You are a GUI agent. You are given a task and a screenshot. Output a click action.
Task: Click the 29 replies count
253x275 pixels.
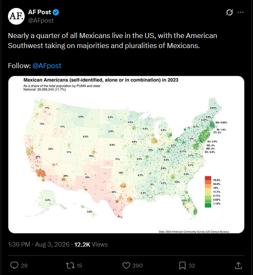click(24, 266)
